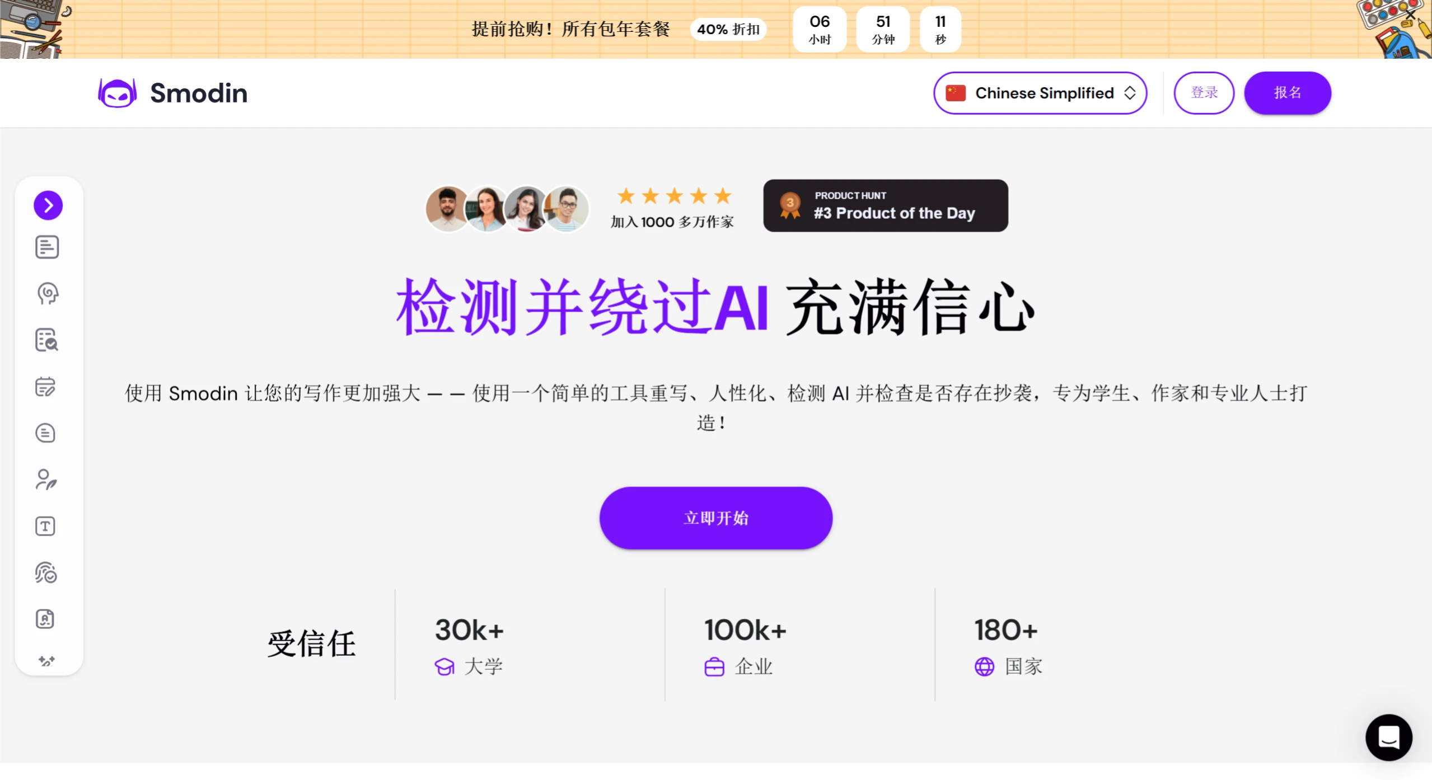Open the fingerprint checkmark sidebar tool

coord(46,572)
